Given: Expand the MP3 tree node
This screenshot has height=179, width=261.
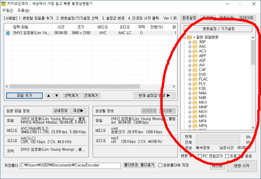Looking at the screenshot, I should 190,117.
